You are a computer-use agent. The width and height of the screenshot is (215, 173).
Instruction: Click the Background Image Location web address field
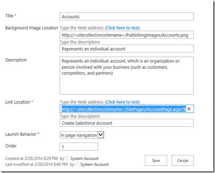coord(127,35)
